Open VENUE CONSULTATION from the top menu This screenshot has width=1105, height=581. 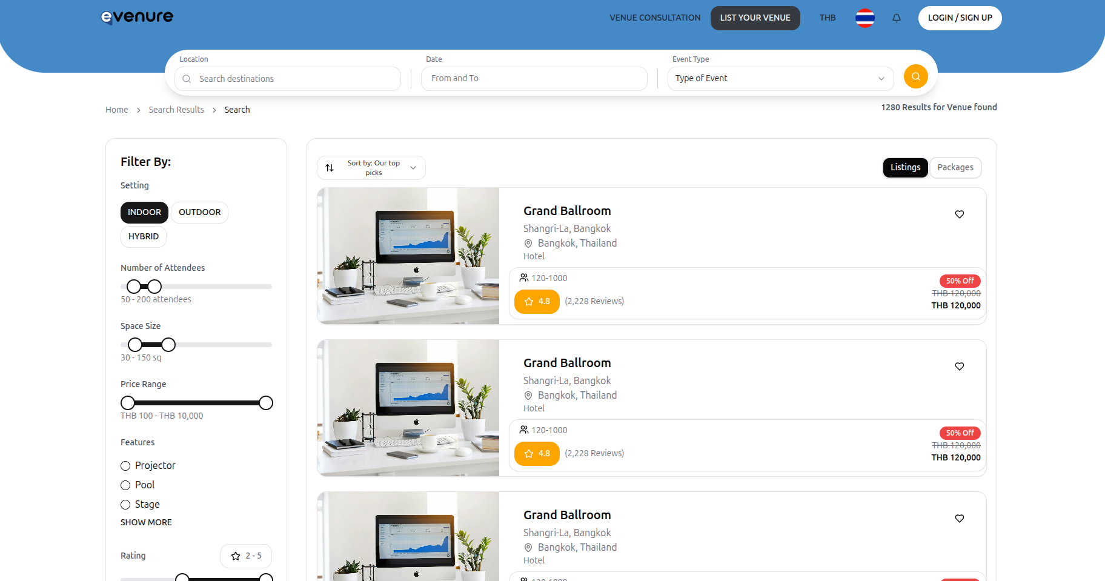655,18
